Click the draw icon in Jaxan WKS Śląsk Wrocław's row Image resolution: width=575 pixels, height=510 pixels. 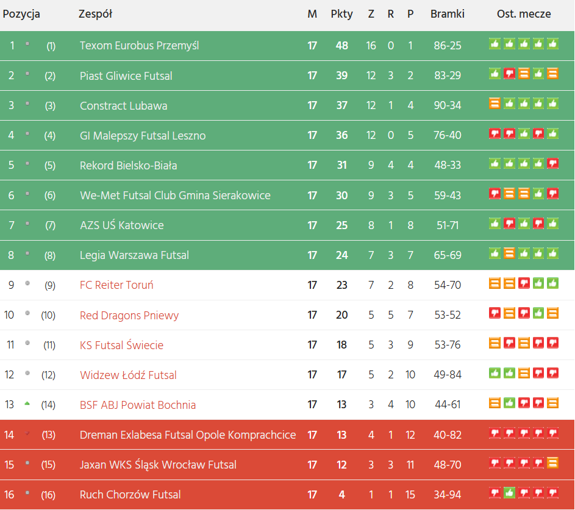click(x=552, y=462)
